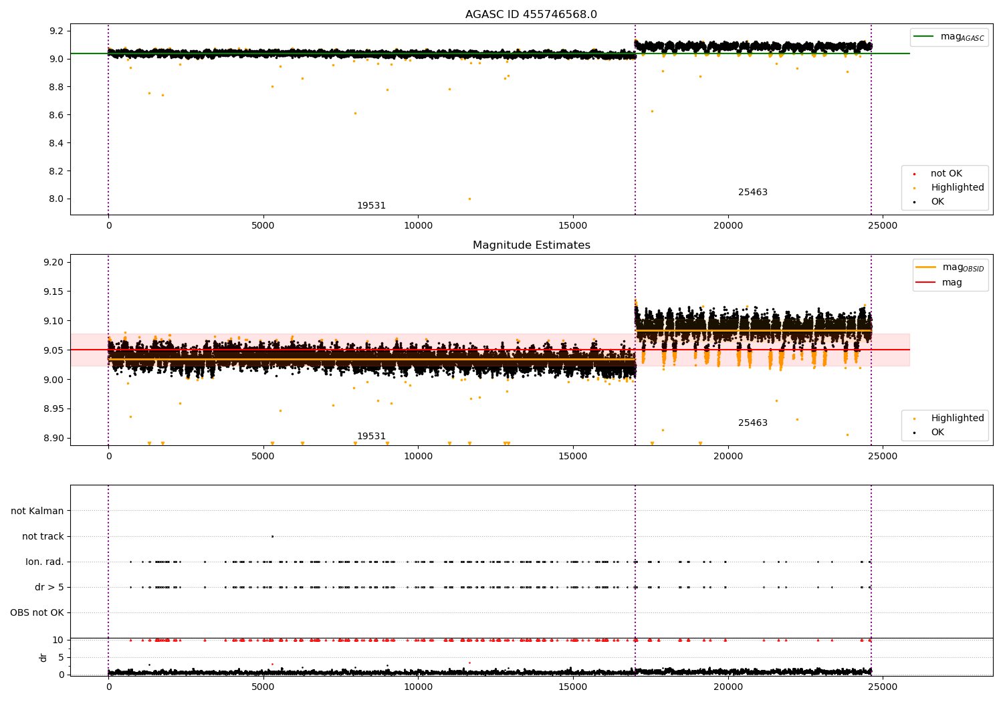Click the rotated dr y-axis label
Viewport: 1003px width, 702px height.
pos(43,657)
